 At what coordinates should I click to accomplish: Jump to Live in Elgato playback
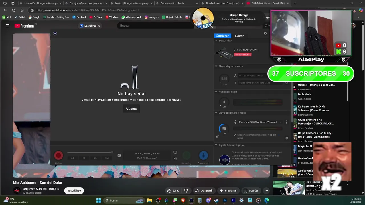click(x=107, y=158)
